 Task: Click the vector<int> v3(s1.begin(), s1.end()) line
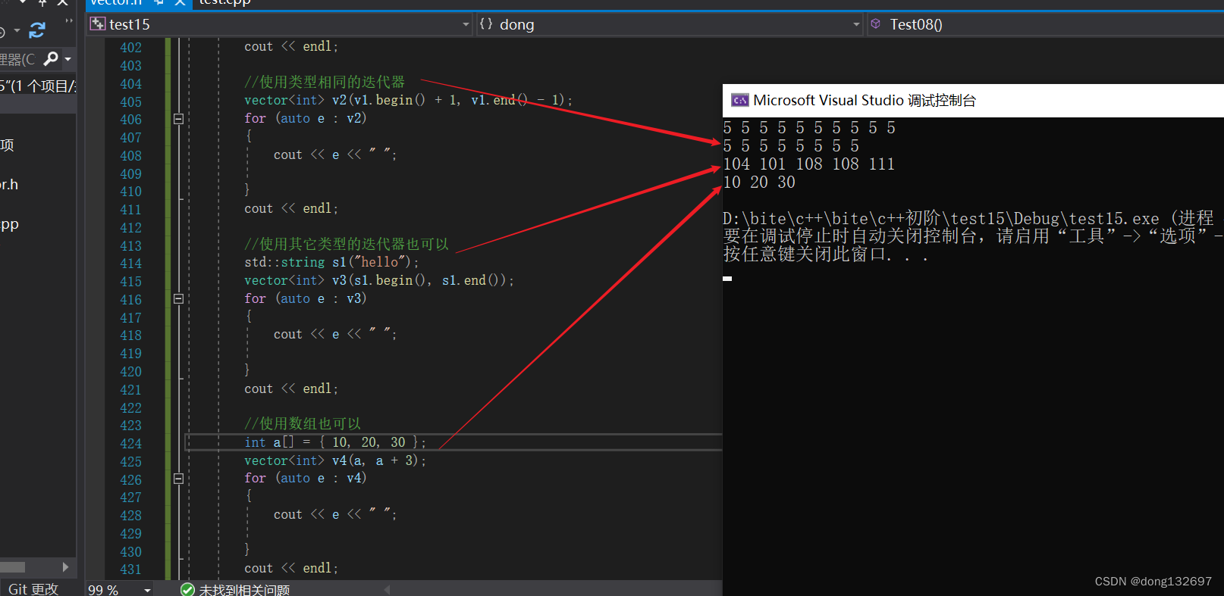tap(379, 280)
